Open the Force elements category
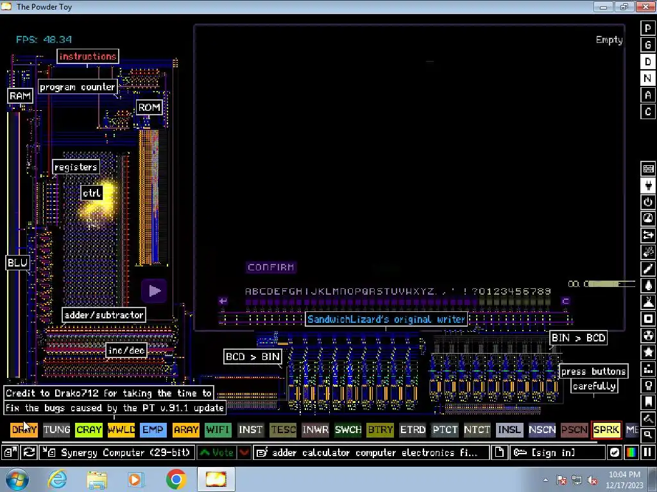Viewport: 657px width, 492px height. pyautogui.click(x=648, y=236)
